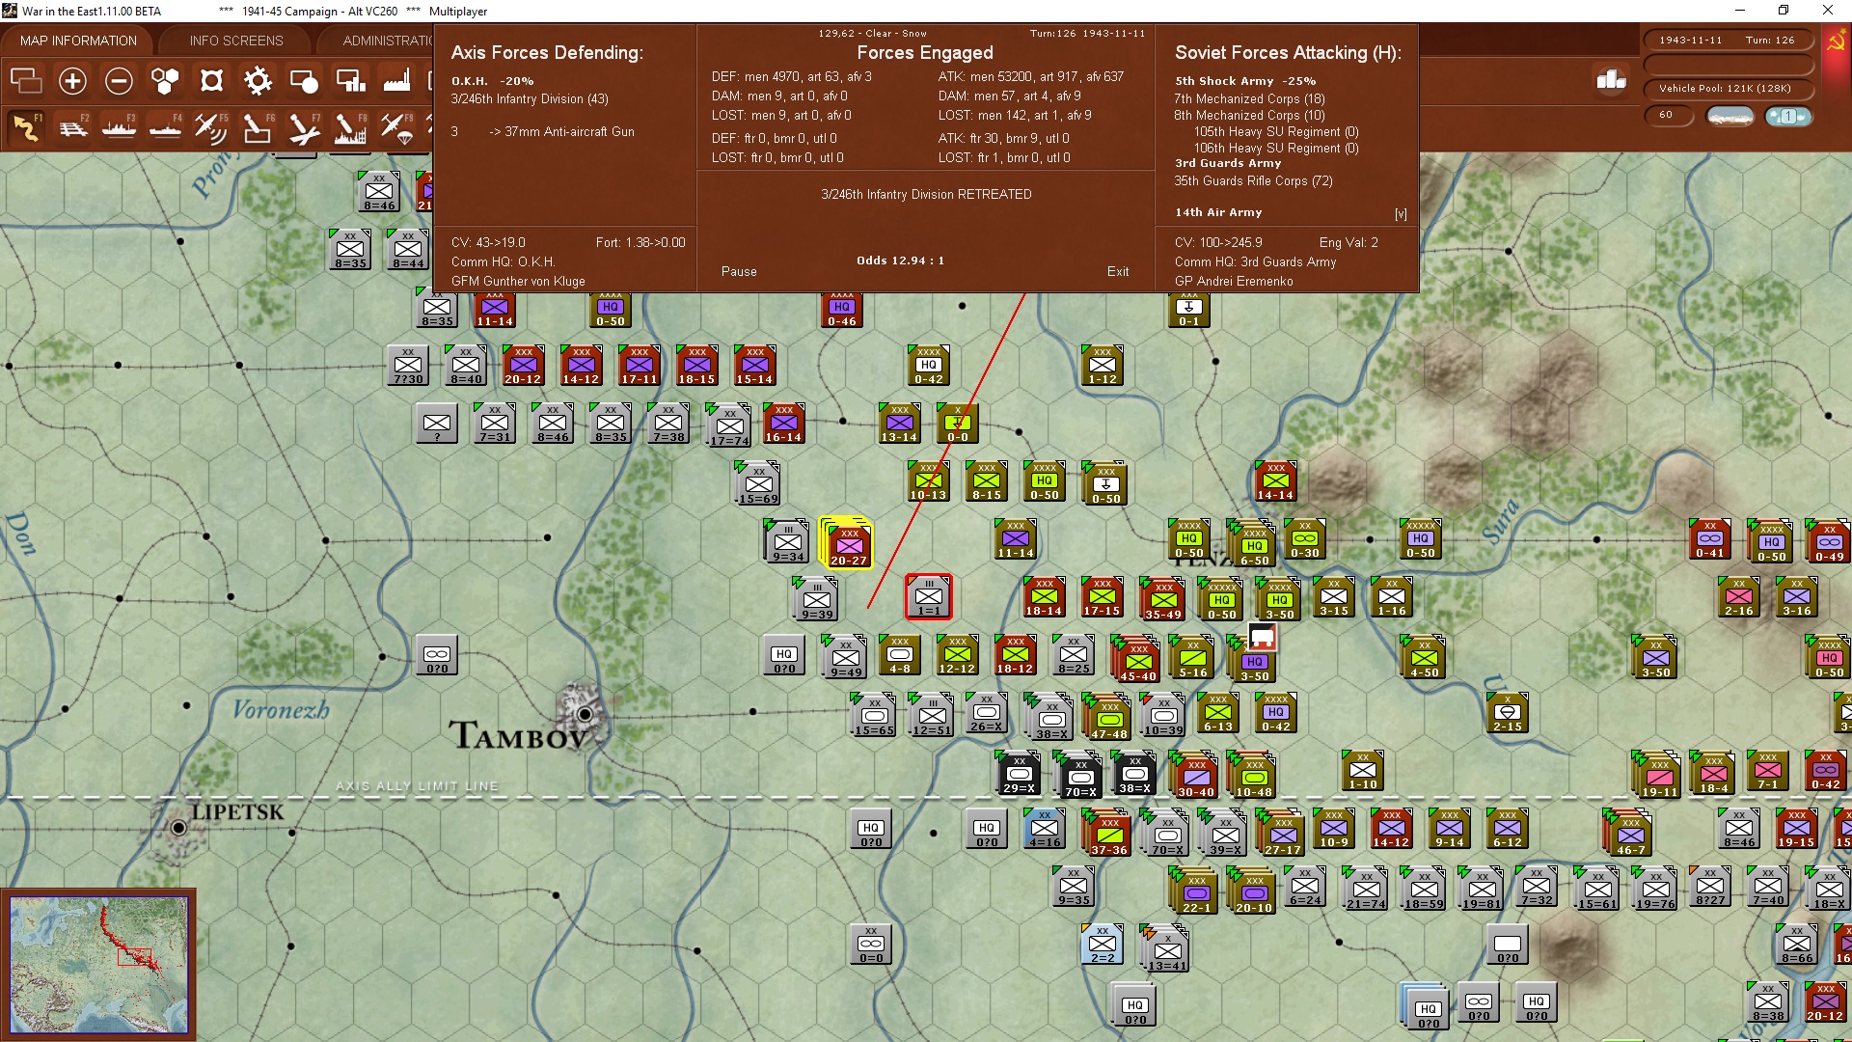Click the 8th Mechanized Corps (10) entry
The width and height of the screenshot is (1852, 1042).
[1249, 116]
